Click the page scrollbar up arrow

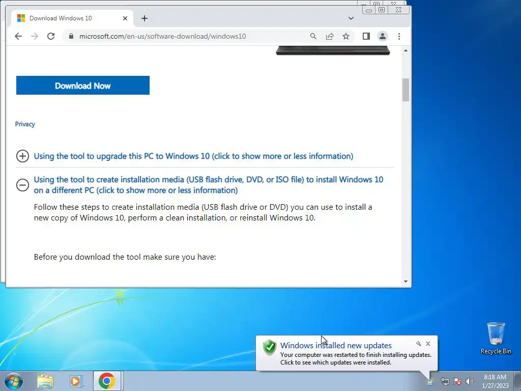(406, 50)
